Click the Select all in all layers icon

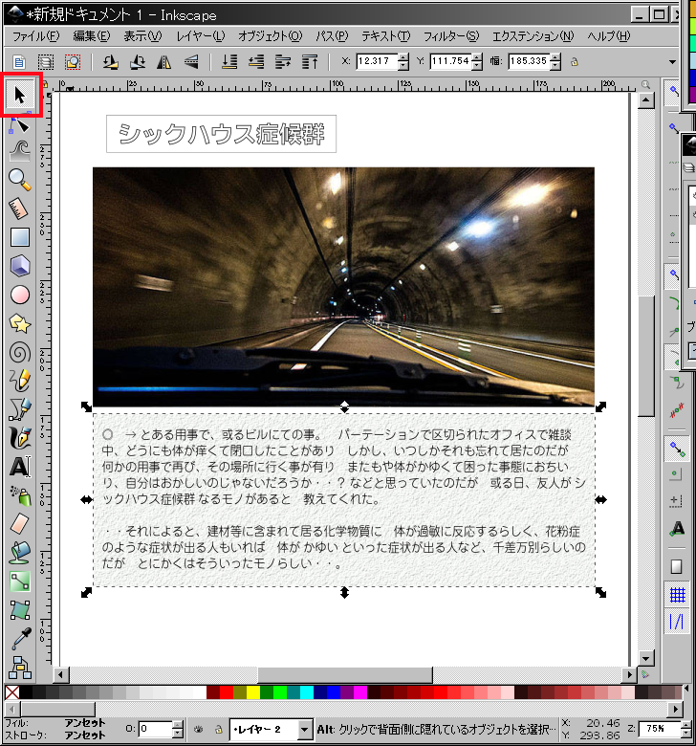[46, 62]
